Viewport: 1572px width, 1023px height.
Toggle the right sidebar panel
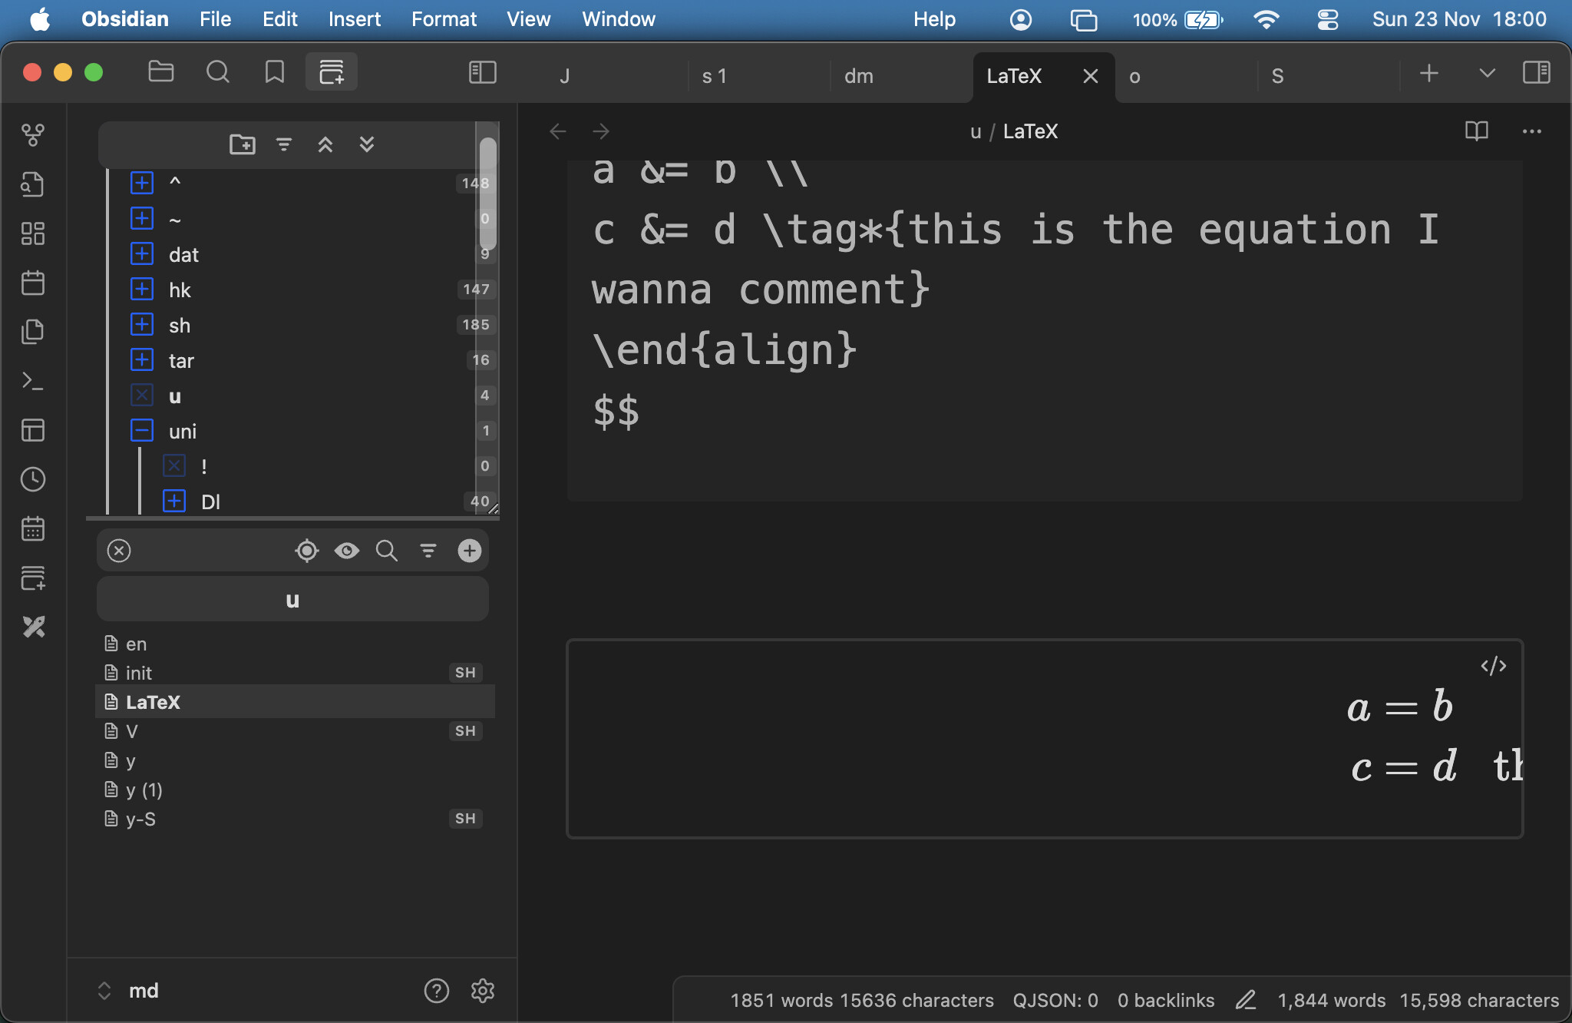point(1537,72)
